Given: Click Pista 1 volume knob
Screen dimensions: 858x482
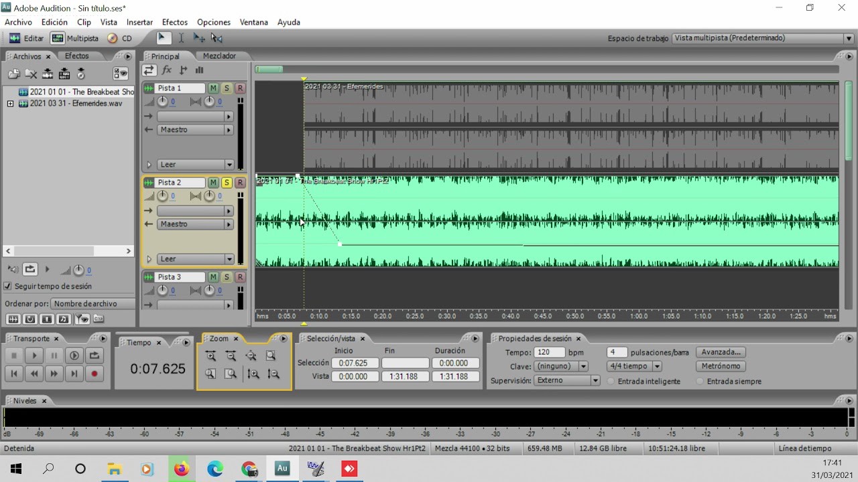Looking at the screenshot, I should pos(162,102).
